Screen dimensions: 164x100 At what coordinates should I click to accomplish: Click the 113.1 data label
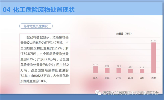95,64
